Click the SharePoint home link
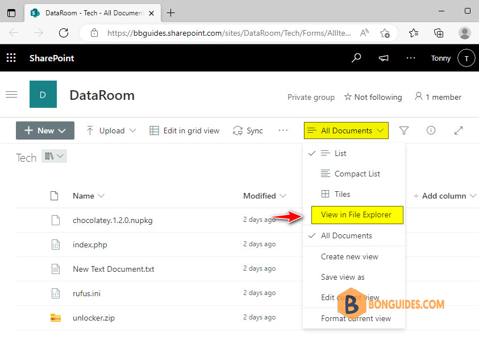This screenshot has height=341, width=479. coord(52,58)
